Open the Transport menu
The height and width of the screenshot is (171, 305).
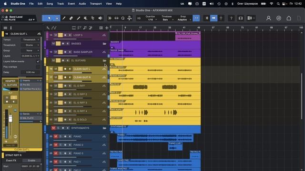coord(96,4)
